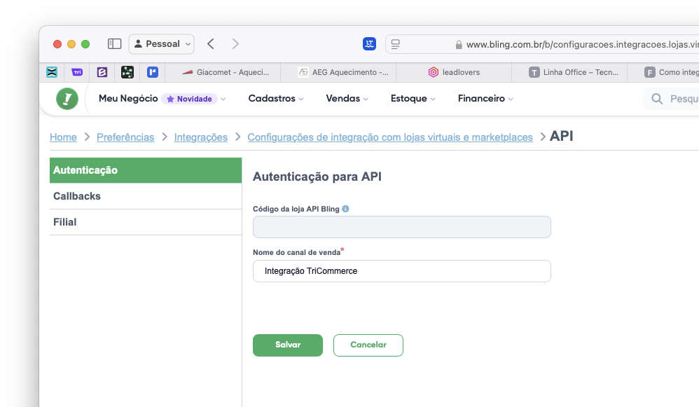Open Configurações de integração com lojas virtuais link
This screenshot has width=699, height=407.
(390, 137)
